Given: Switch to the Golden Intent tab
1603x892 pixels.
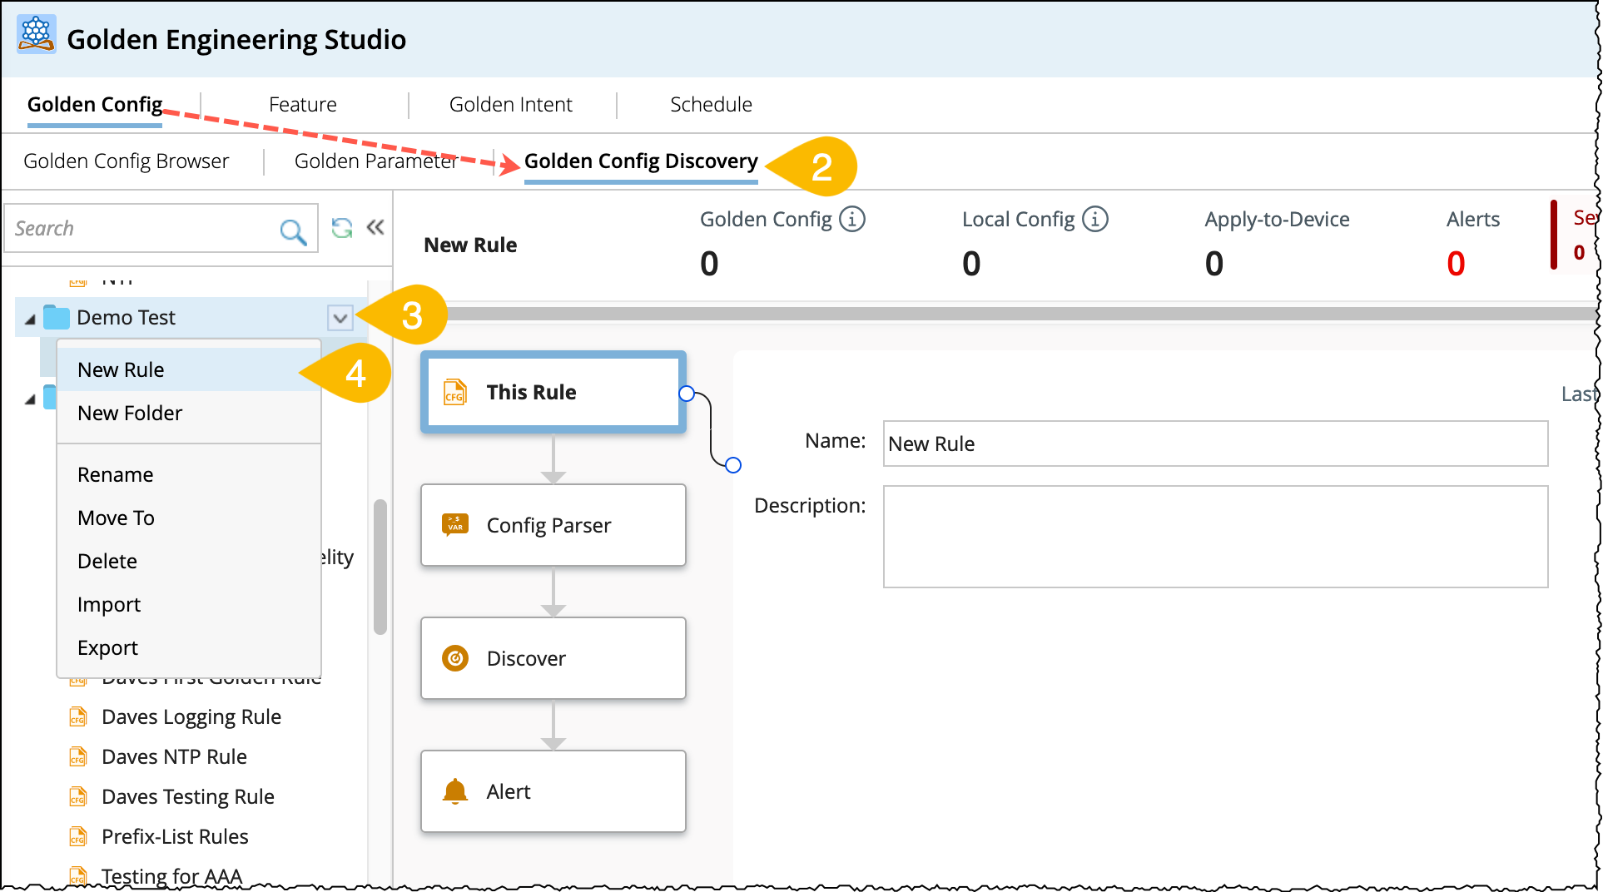Looking at the screenshot, I should (510, 105).
